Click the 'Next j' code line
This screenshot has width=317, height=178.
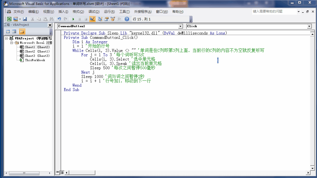pyautogui.click(x=88, y=72)
